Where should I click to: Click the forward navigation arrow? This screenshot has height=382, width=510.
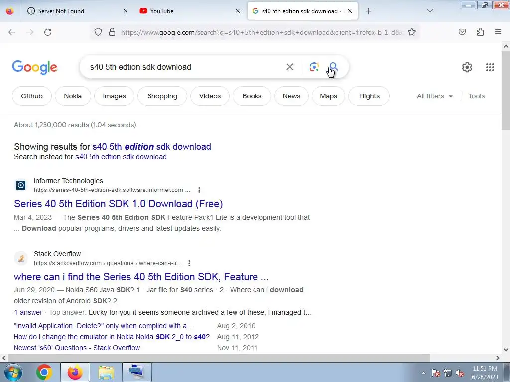click(30, 32)
